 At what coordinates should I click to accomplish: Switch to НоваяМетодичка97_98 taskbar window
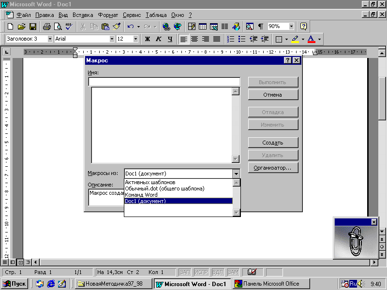[x=113, y=284]
